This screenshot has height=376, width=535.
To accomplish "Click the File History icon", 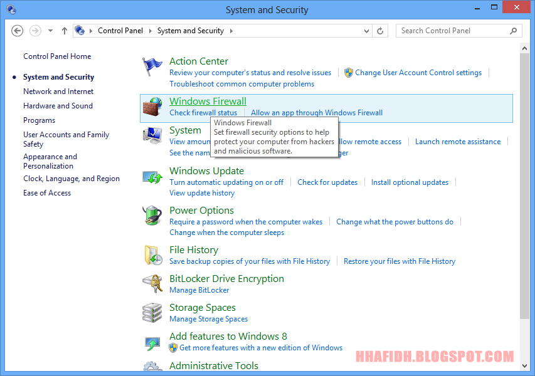I will pyautogui.click(x=151, y=255).
